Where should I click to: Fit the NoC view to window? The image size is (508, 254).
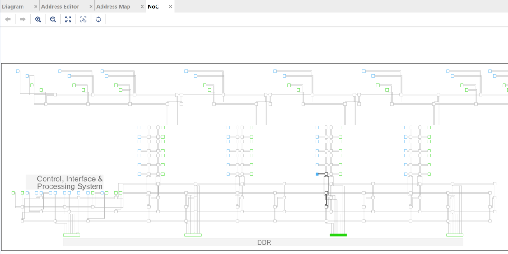tap(68, 19)
